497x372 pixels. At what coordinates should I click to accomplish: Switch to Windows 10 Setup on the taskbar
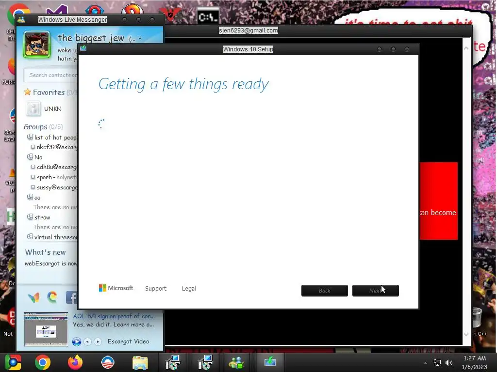pos(270,362)
